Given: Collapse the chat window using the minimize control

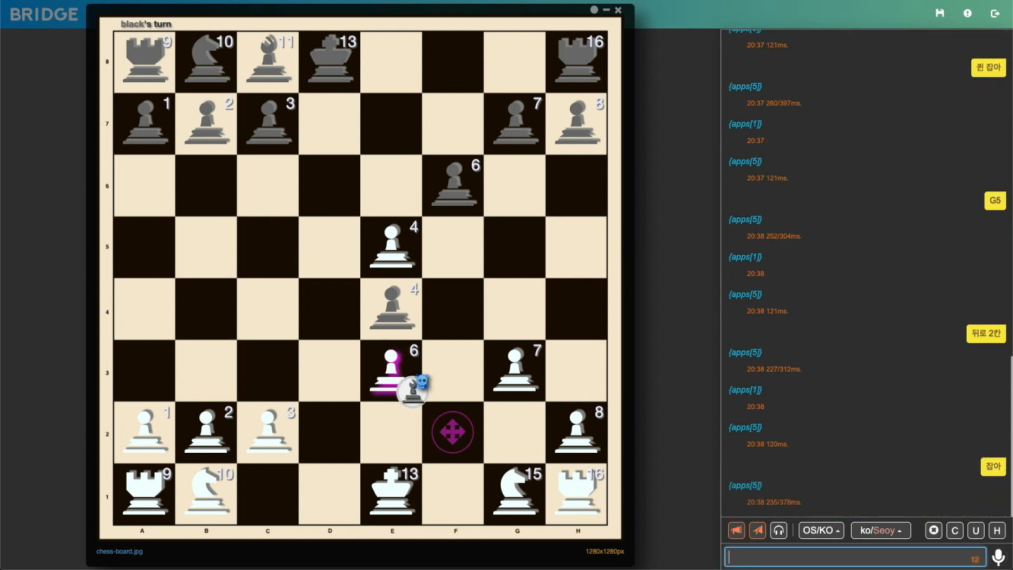Looking at the screenshot, I should click(x=607, y=10).
